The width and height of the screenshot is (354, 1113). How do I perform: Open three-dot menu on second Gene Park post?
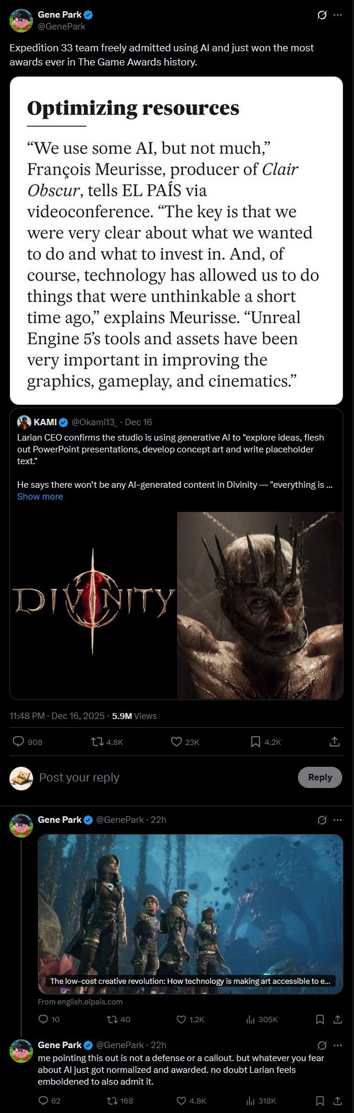337,820
